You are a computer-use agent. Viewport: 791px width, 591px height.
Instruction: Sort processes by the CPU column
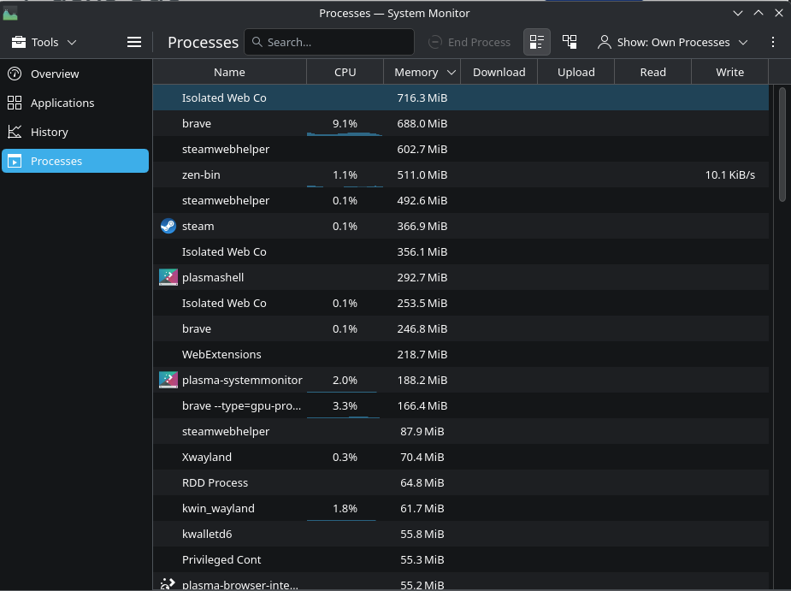345,72
